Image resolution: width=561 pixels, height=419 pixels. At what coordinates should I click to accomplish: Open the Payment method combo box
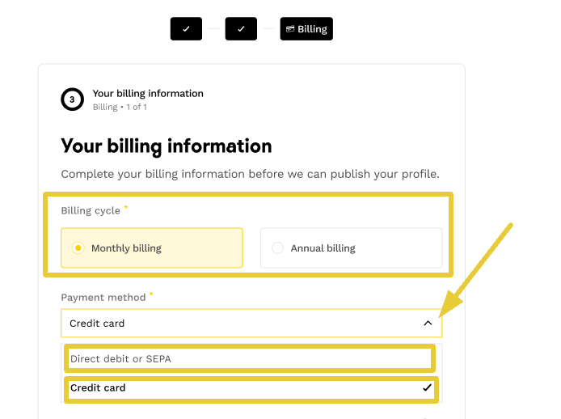243,324
